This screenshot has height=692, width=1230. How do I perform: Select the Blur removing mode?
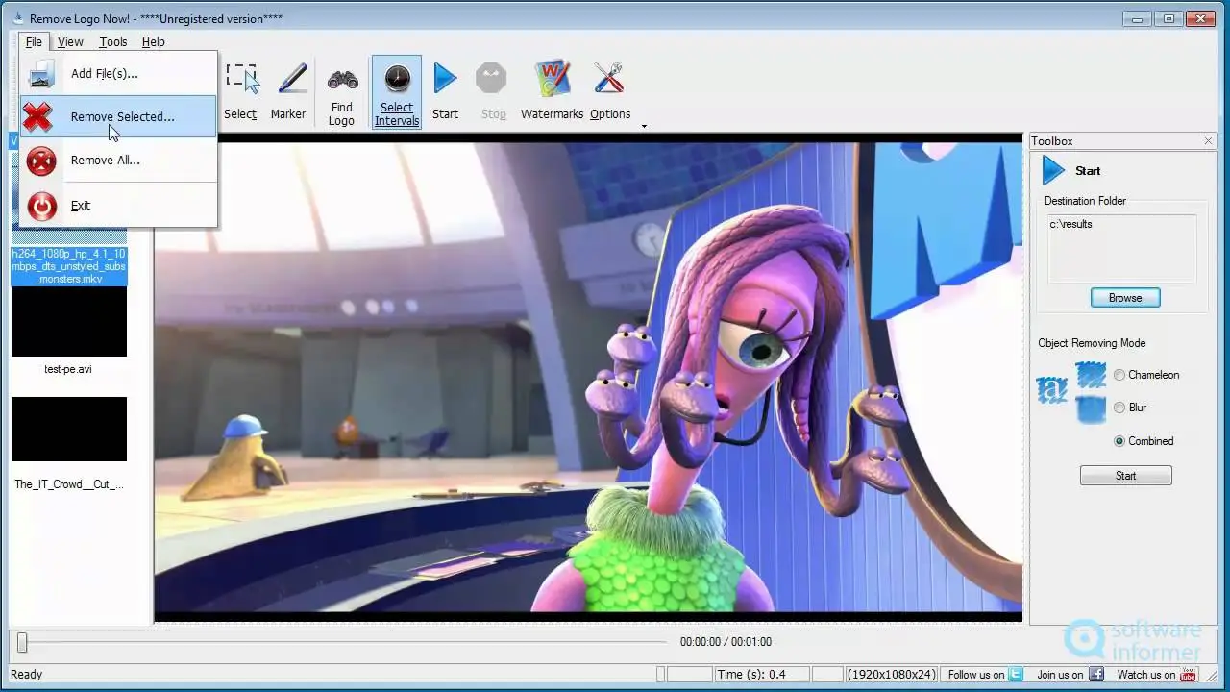click(1119, 408)
